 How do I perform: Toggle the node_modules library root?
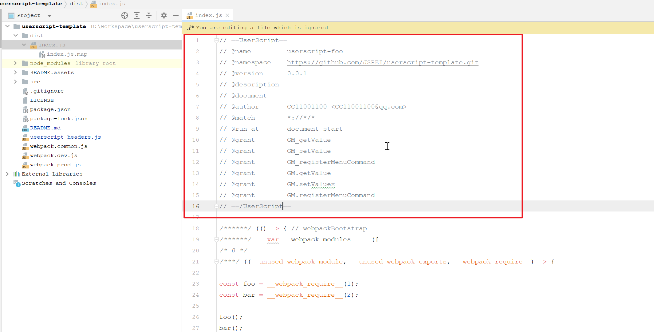click(15, 63)
